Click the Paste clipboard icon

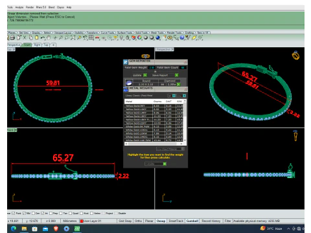(x=36, y=38)
